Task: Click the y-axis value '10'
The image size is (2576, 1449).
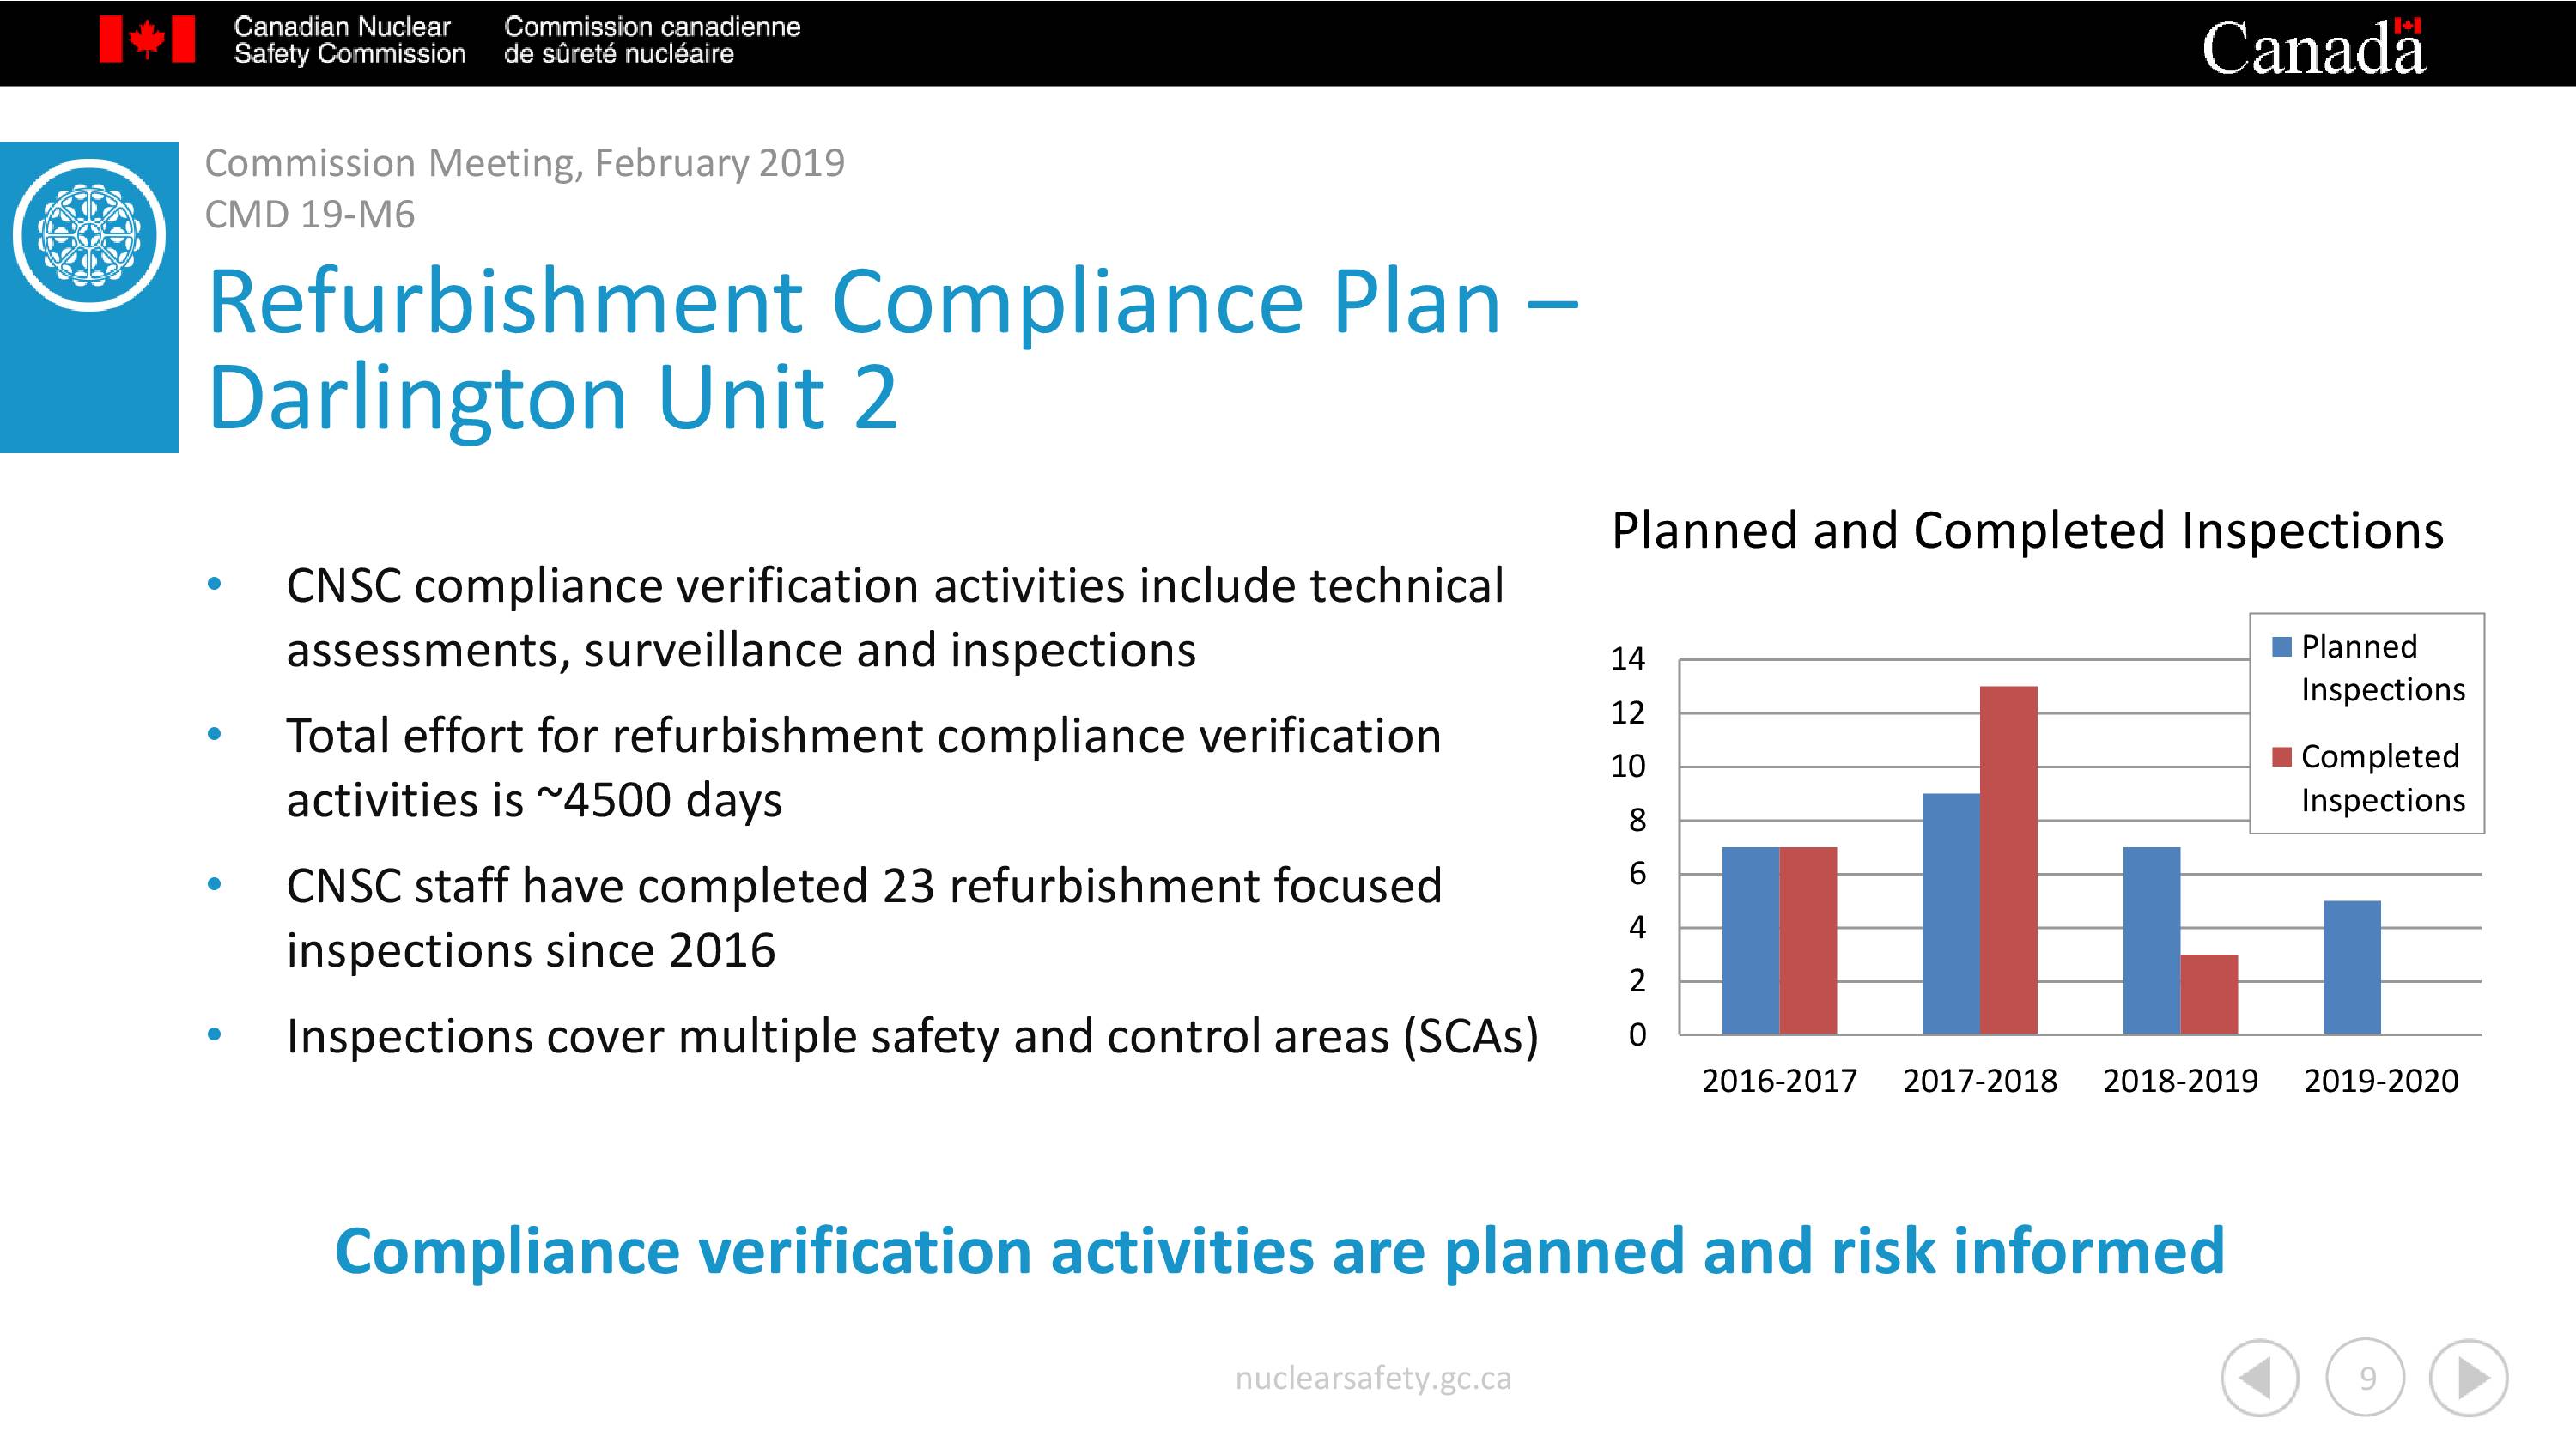Action: tap(1627, 767)
